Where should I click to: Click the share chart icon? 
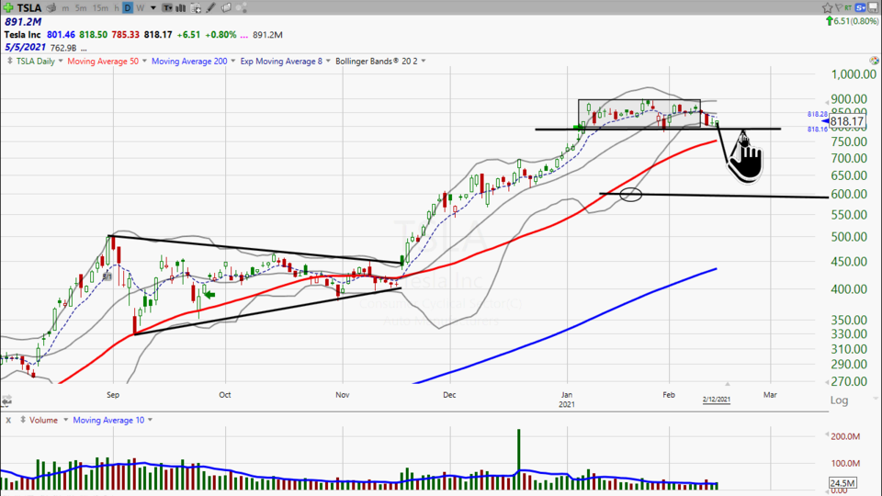pyautogui.click(x=242, y=8)
